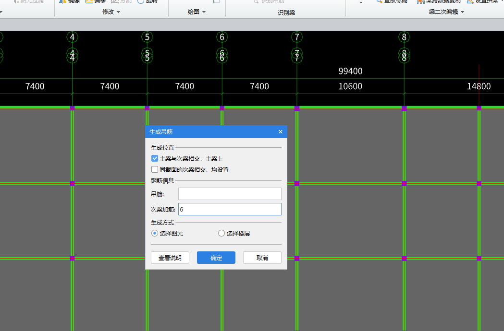Screen dimensions: 504x331
Task: Click the topmost axis bubble 4
Action: point(73,37)
